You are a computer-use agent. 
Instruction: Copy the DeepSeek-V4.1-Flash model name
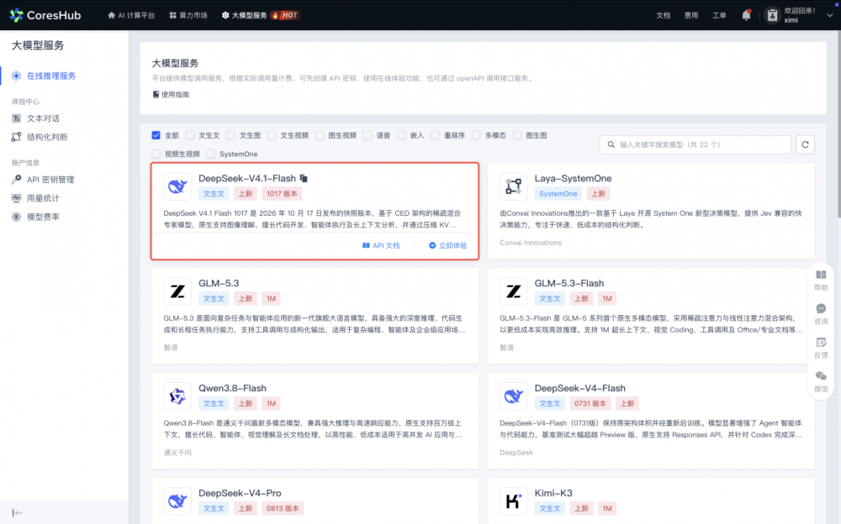pos(304,178)
